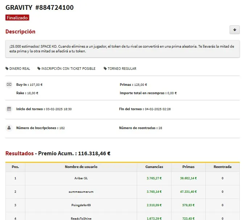Open player summasumarum in results
This screenshot has width=247, height=220.
point(81,192)
